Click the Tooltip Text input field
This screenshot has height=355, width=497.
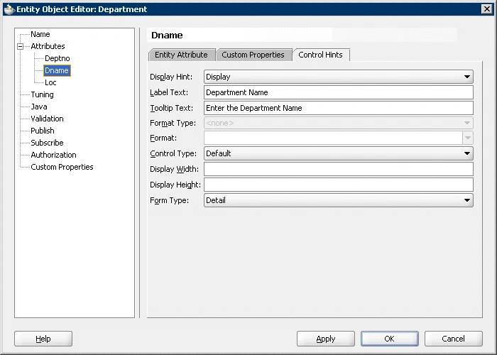coord(339,108)
